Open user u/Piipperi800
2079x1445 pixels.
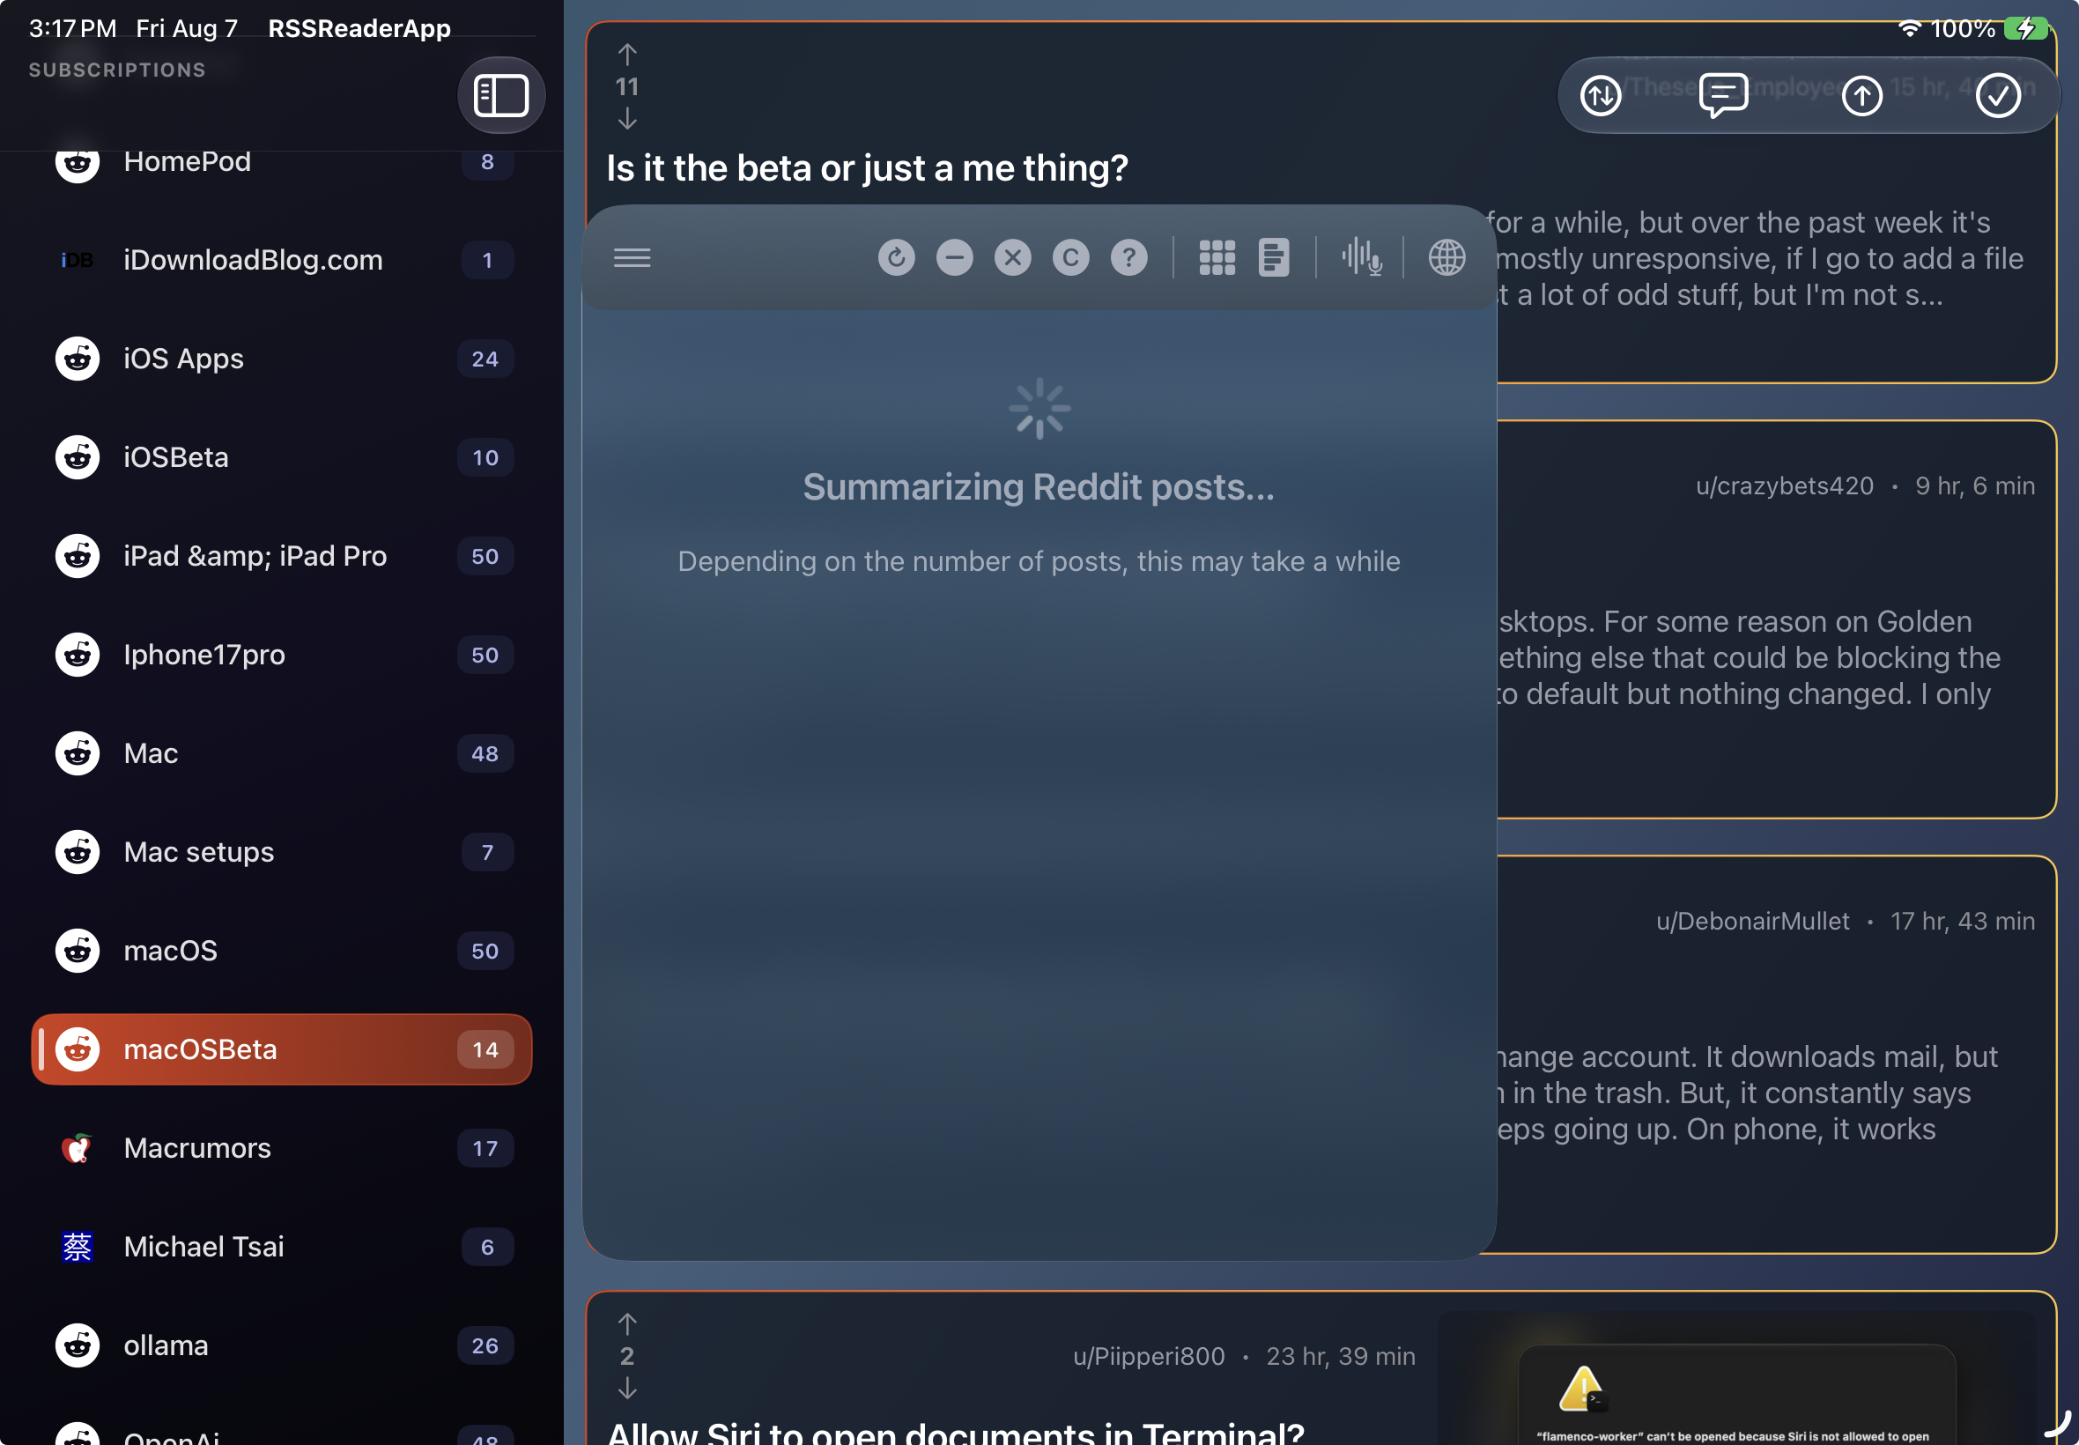[x=1149, y=1356]
